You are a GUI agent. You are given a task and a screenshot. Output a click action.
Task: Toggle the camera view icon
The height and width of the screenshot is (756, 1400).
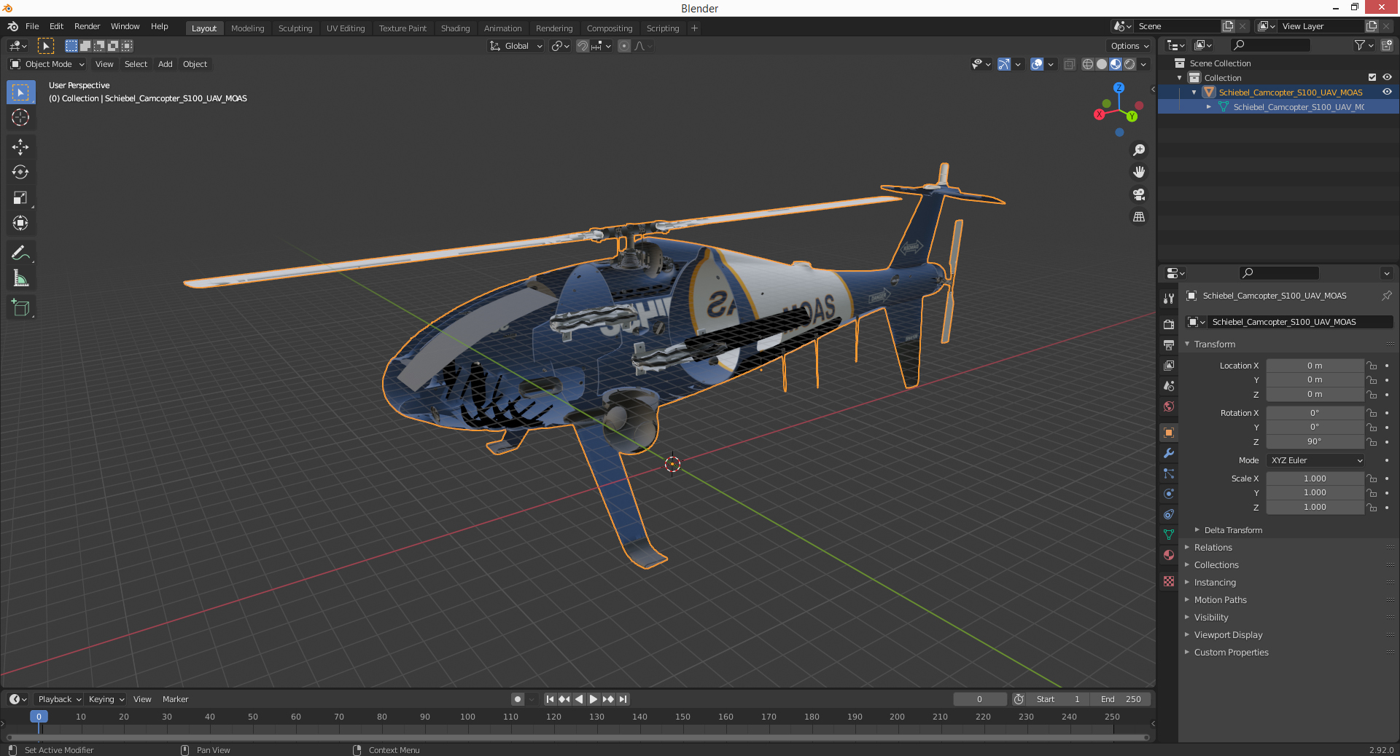tap(1139, 194)
